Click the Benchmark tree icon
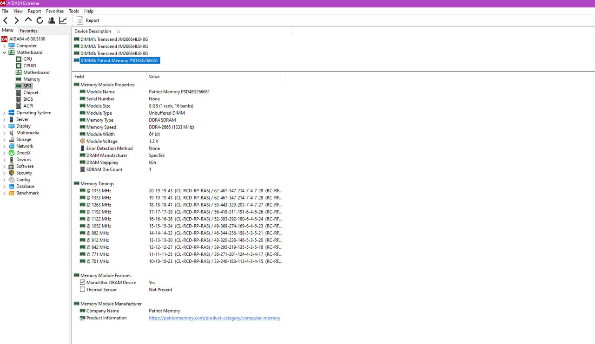 pos(12,193)
